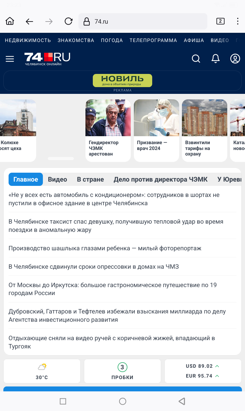Viewport: 245px width, 411px height.
Task: Open the Гендиректор ЧЭМК арестован story card
Action: click(x=108, y=130)
